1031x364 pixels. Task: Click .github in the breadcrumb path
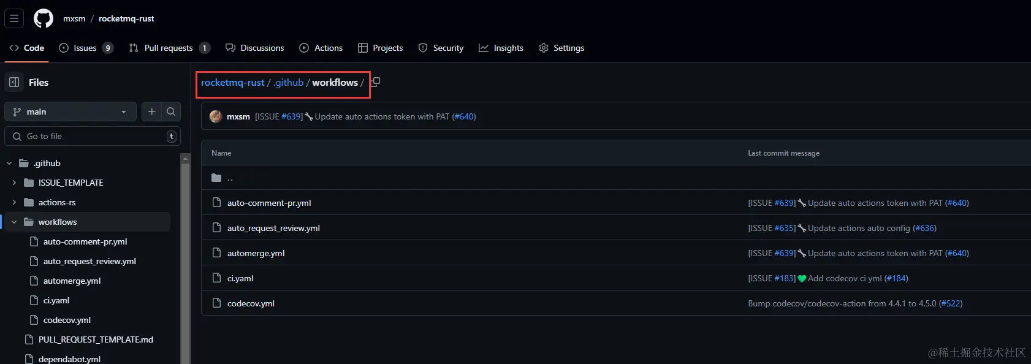pyautogui.click(x=288, y=82)
